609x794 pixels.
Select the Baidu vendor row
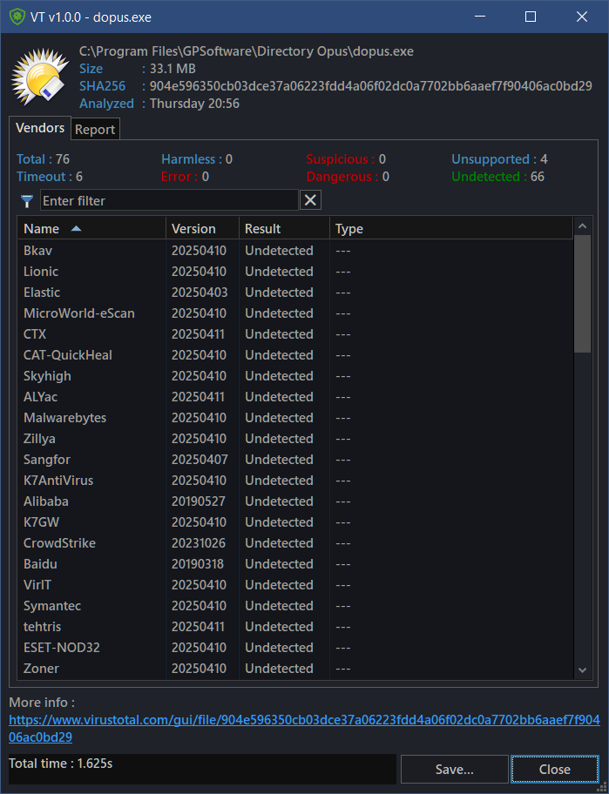pos(295,564)
